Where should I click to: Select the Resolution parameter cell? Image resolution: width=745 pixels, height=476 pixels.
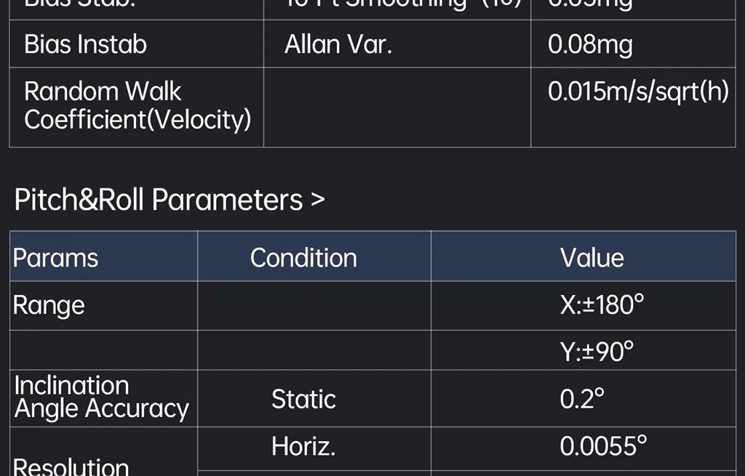coord(71,465)
